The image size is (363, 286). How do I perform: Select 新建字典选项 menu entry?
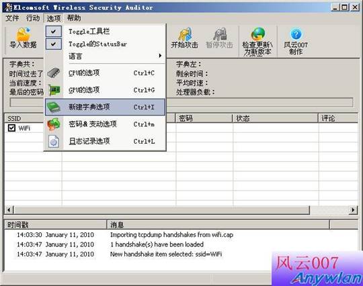(x=105, y=107)
